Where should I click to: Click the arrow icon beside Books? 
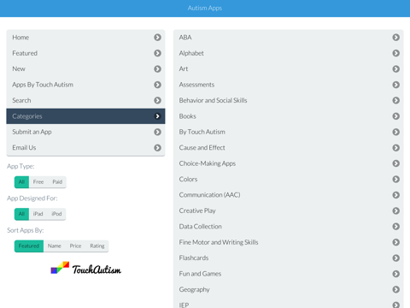(x=395, y=116)
